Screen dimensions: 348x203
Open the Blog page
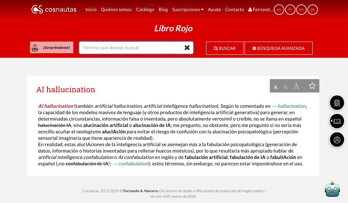[x=163, y=10]
